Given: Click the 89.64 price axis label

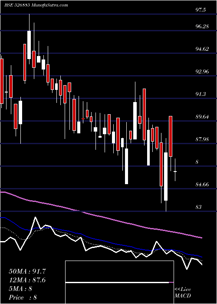Looking at the screenshot, I should tap(202, 117).
